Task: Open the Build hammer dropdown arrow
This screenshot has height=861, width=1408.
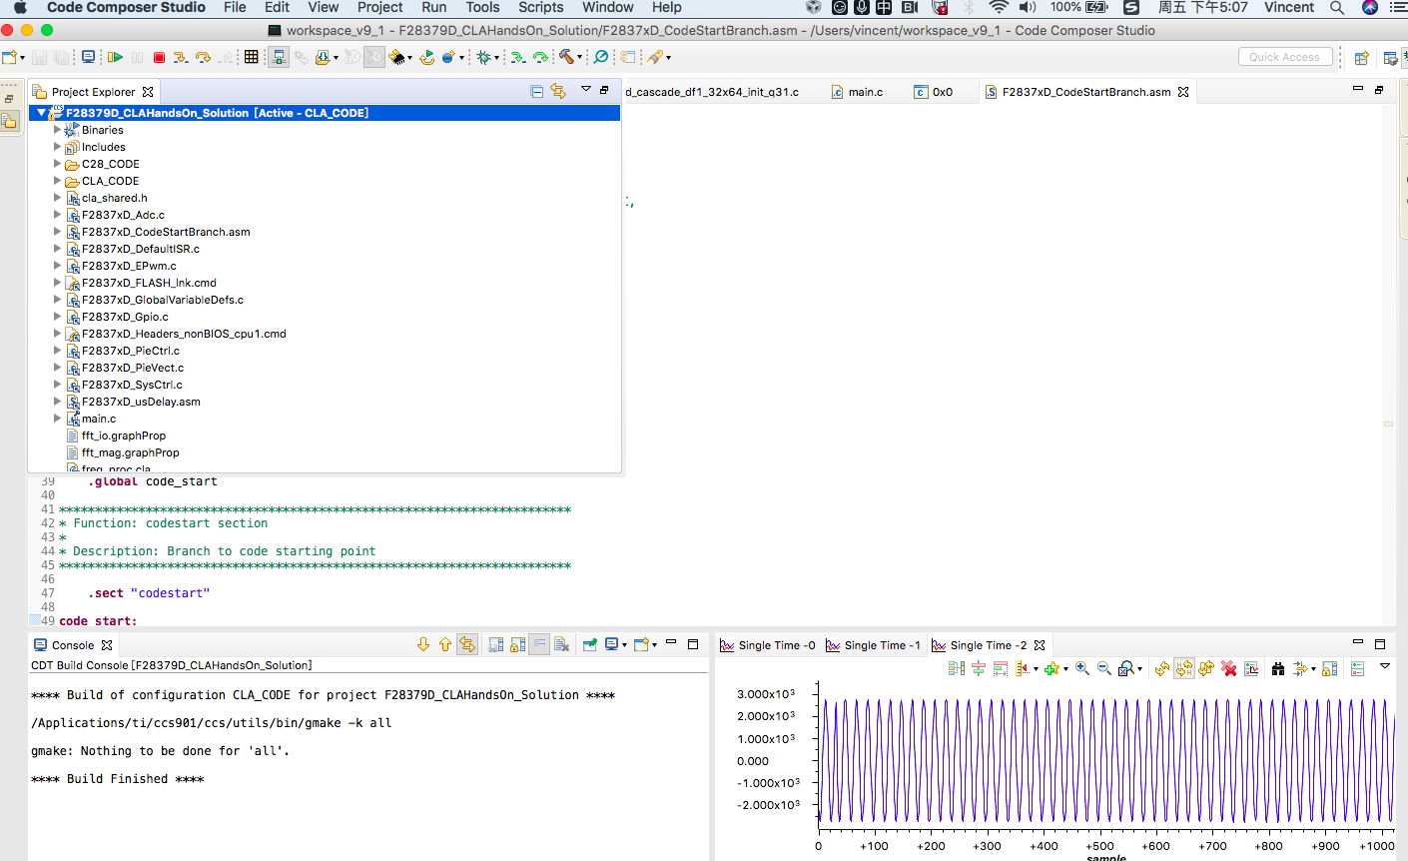Action: (579, 58)
